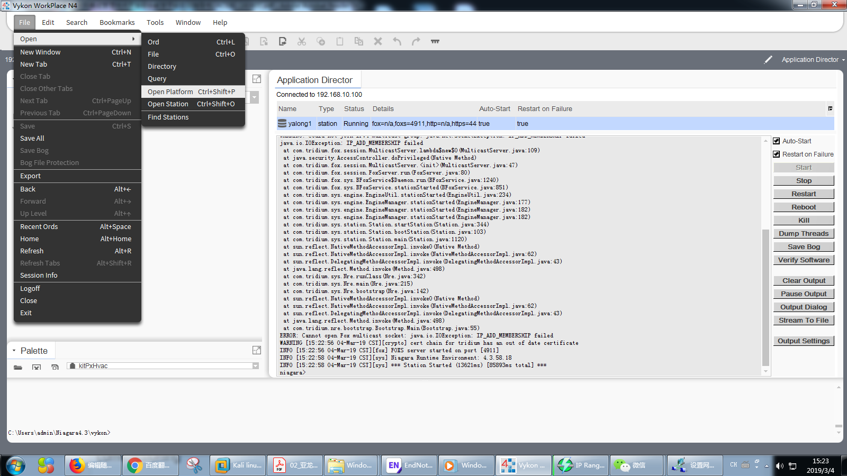Toggle the Restart on Failure checkbox
847x476 pixels.
777,154
